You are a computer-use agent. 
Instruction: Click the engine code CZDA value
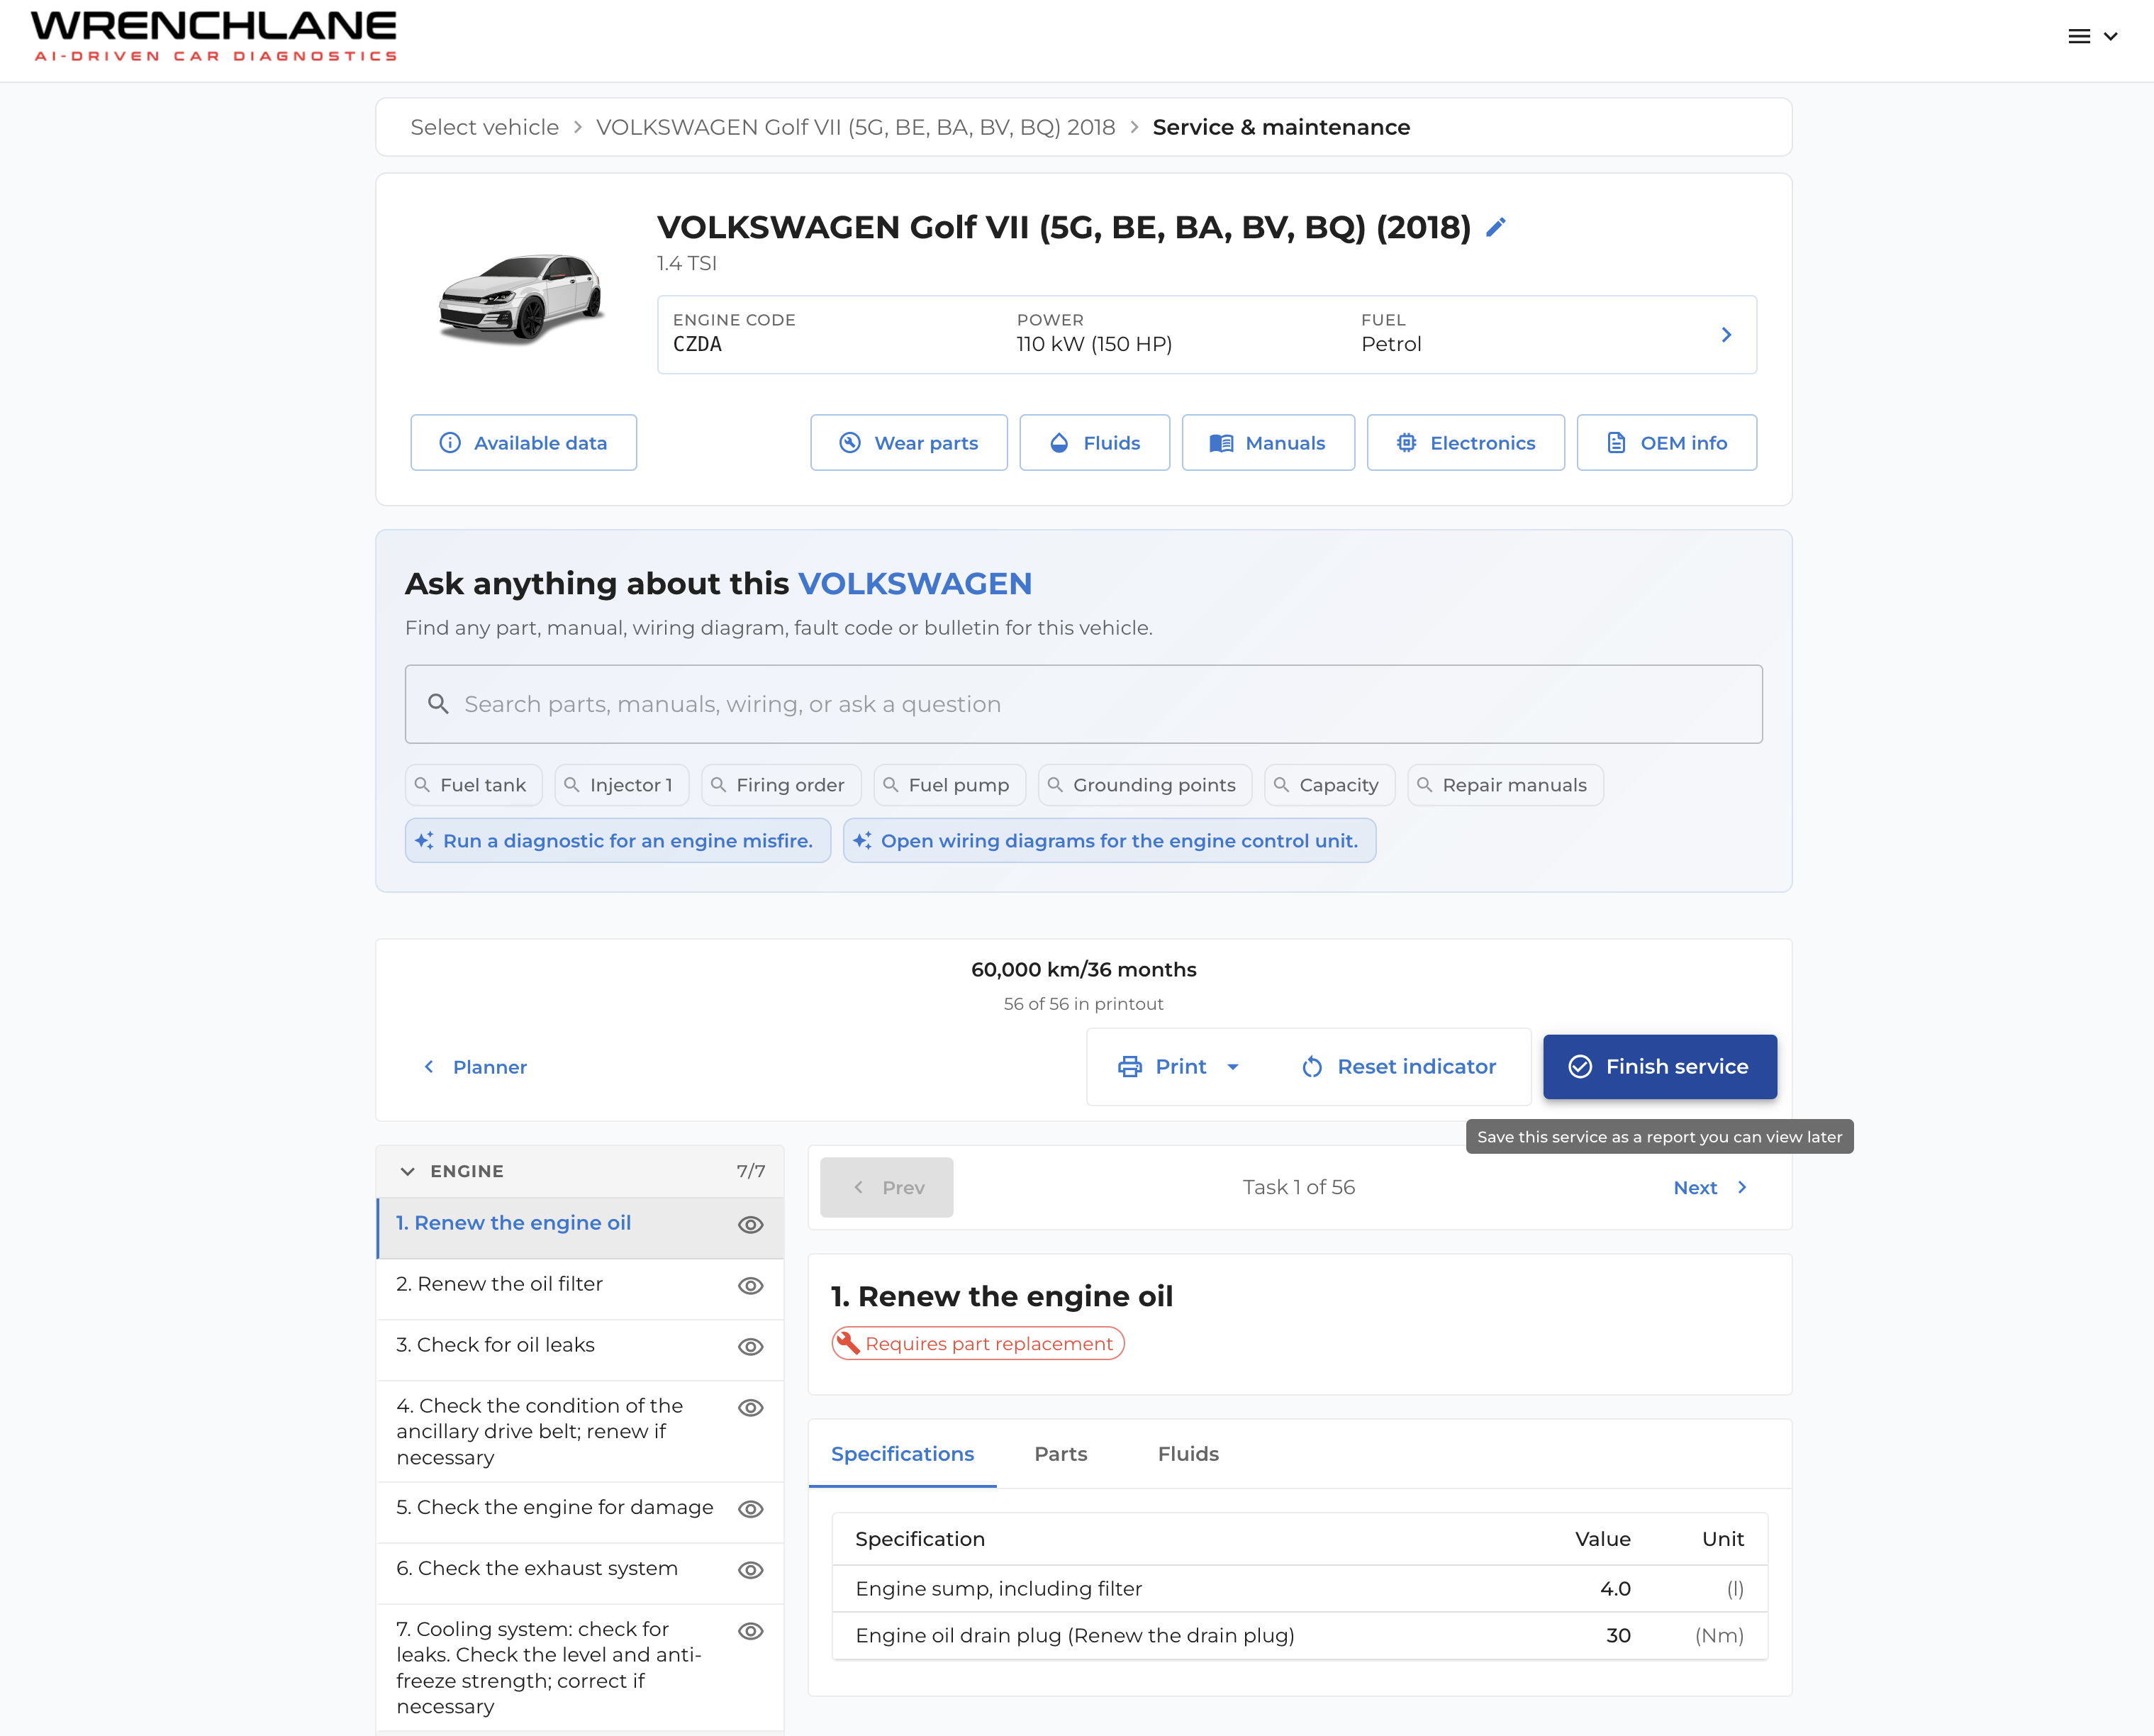(697, 344)
